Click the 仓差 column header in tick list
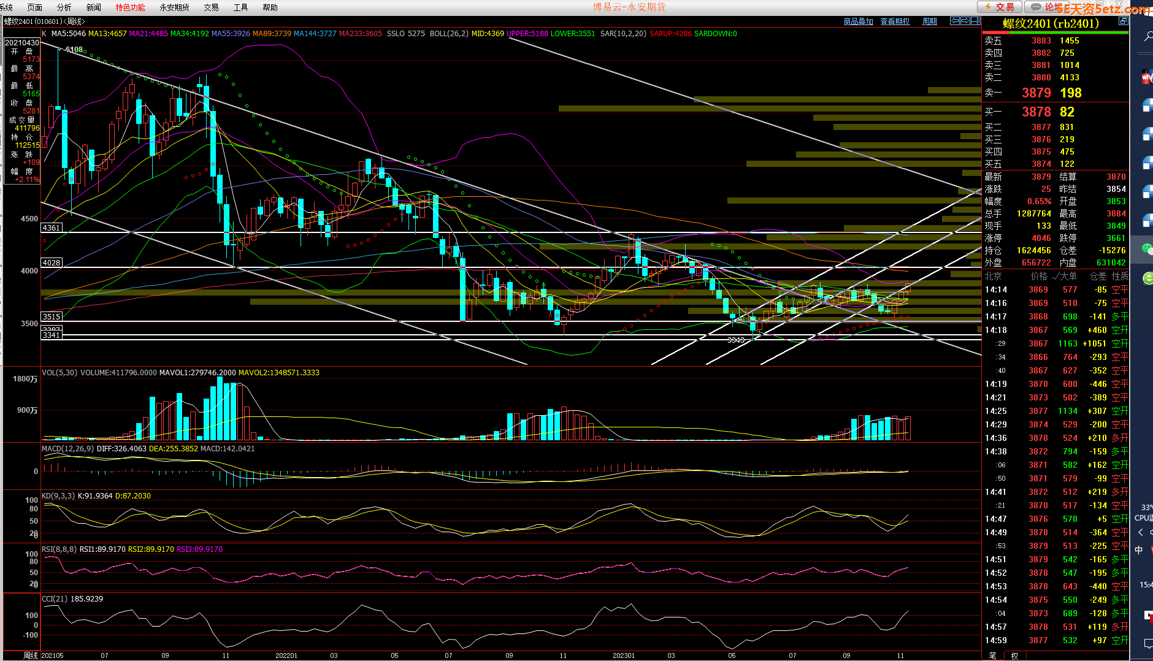The image size is (1153, 661). tap(1098, 276)
